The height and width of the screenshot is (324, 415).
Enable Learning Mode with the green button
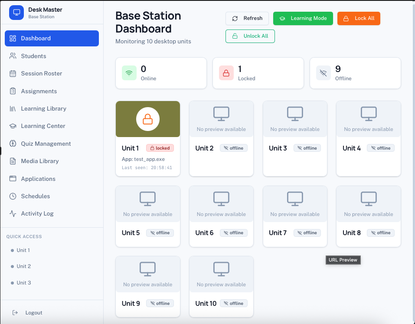pyautogui.click(x=303, y=18)
